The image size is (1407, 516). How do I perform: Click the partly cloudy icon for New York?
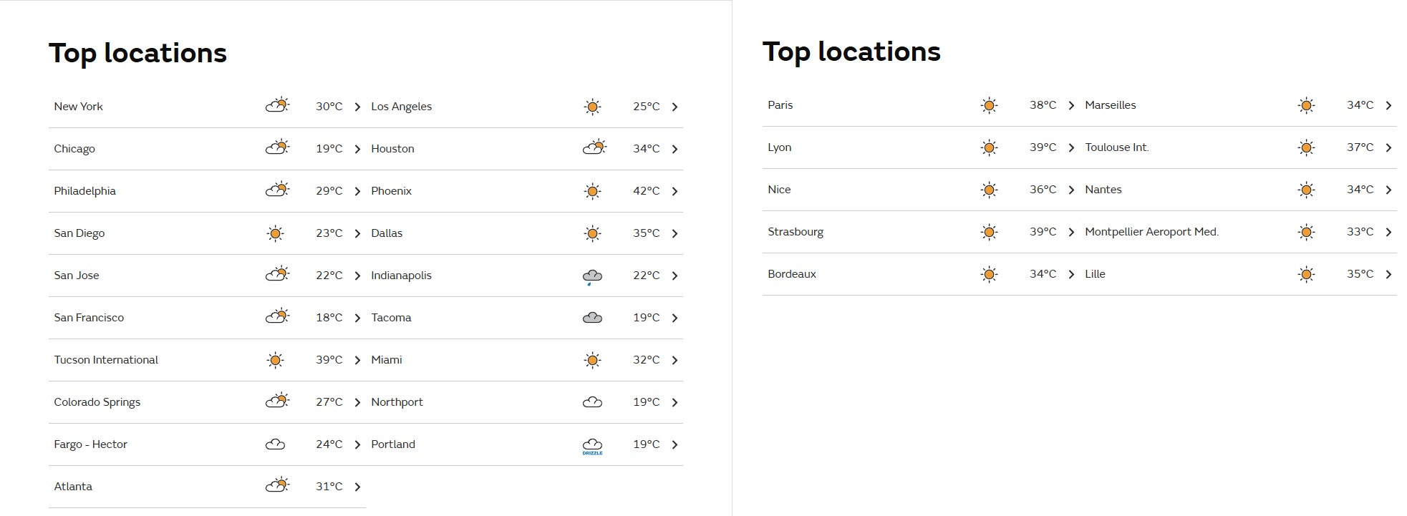coord(277,106)
